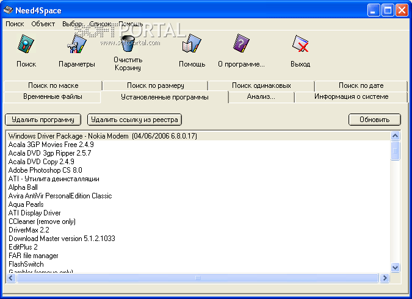Open the Список menu
This screenshot has width=412, height=299.
pyautogui.click(x=100, y=24)
